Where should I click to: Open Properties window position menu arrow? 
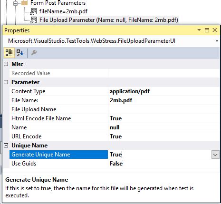click(x=199, y=30)
